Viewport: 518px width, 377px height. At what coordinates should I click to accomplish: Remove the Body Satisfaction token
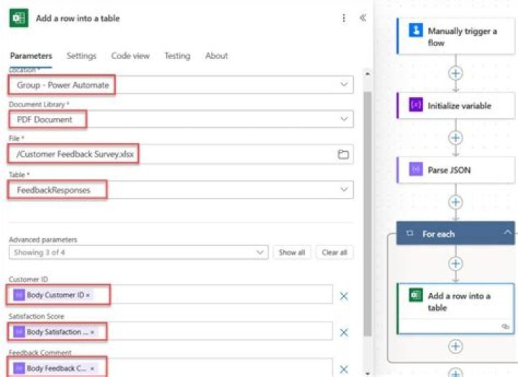click(92, 332)
